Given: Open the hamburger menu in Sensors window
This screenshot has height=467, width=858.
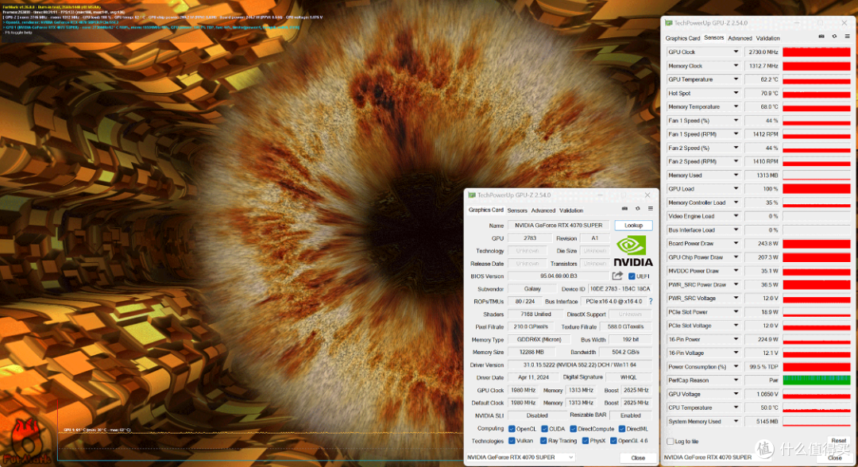Looking at the screenshot, I should pos(847,37).
